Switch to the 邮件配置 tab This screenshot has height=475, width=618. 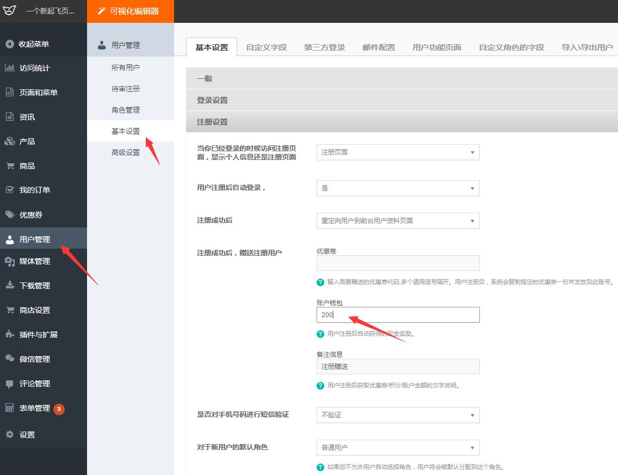[379, 47]
